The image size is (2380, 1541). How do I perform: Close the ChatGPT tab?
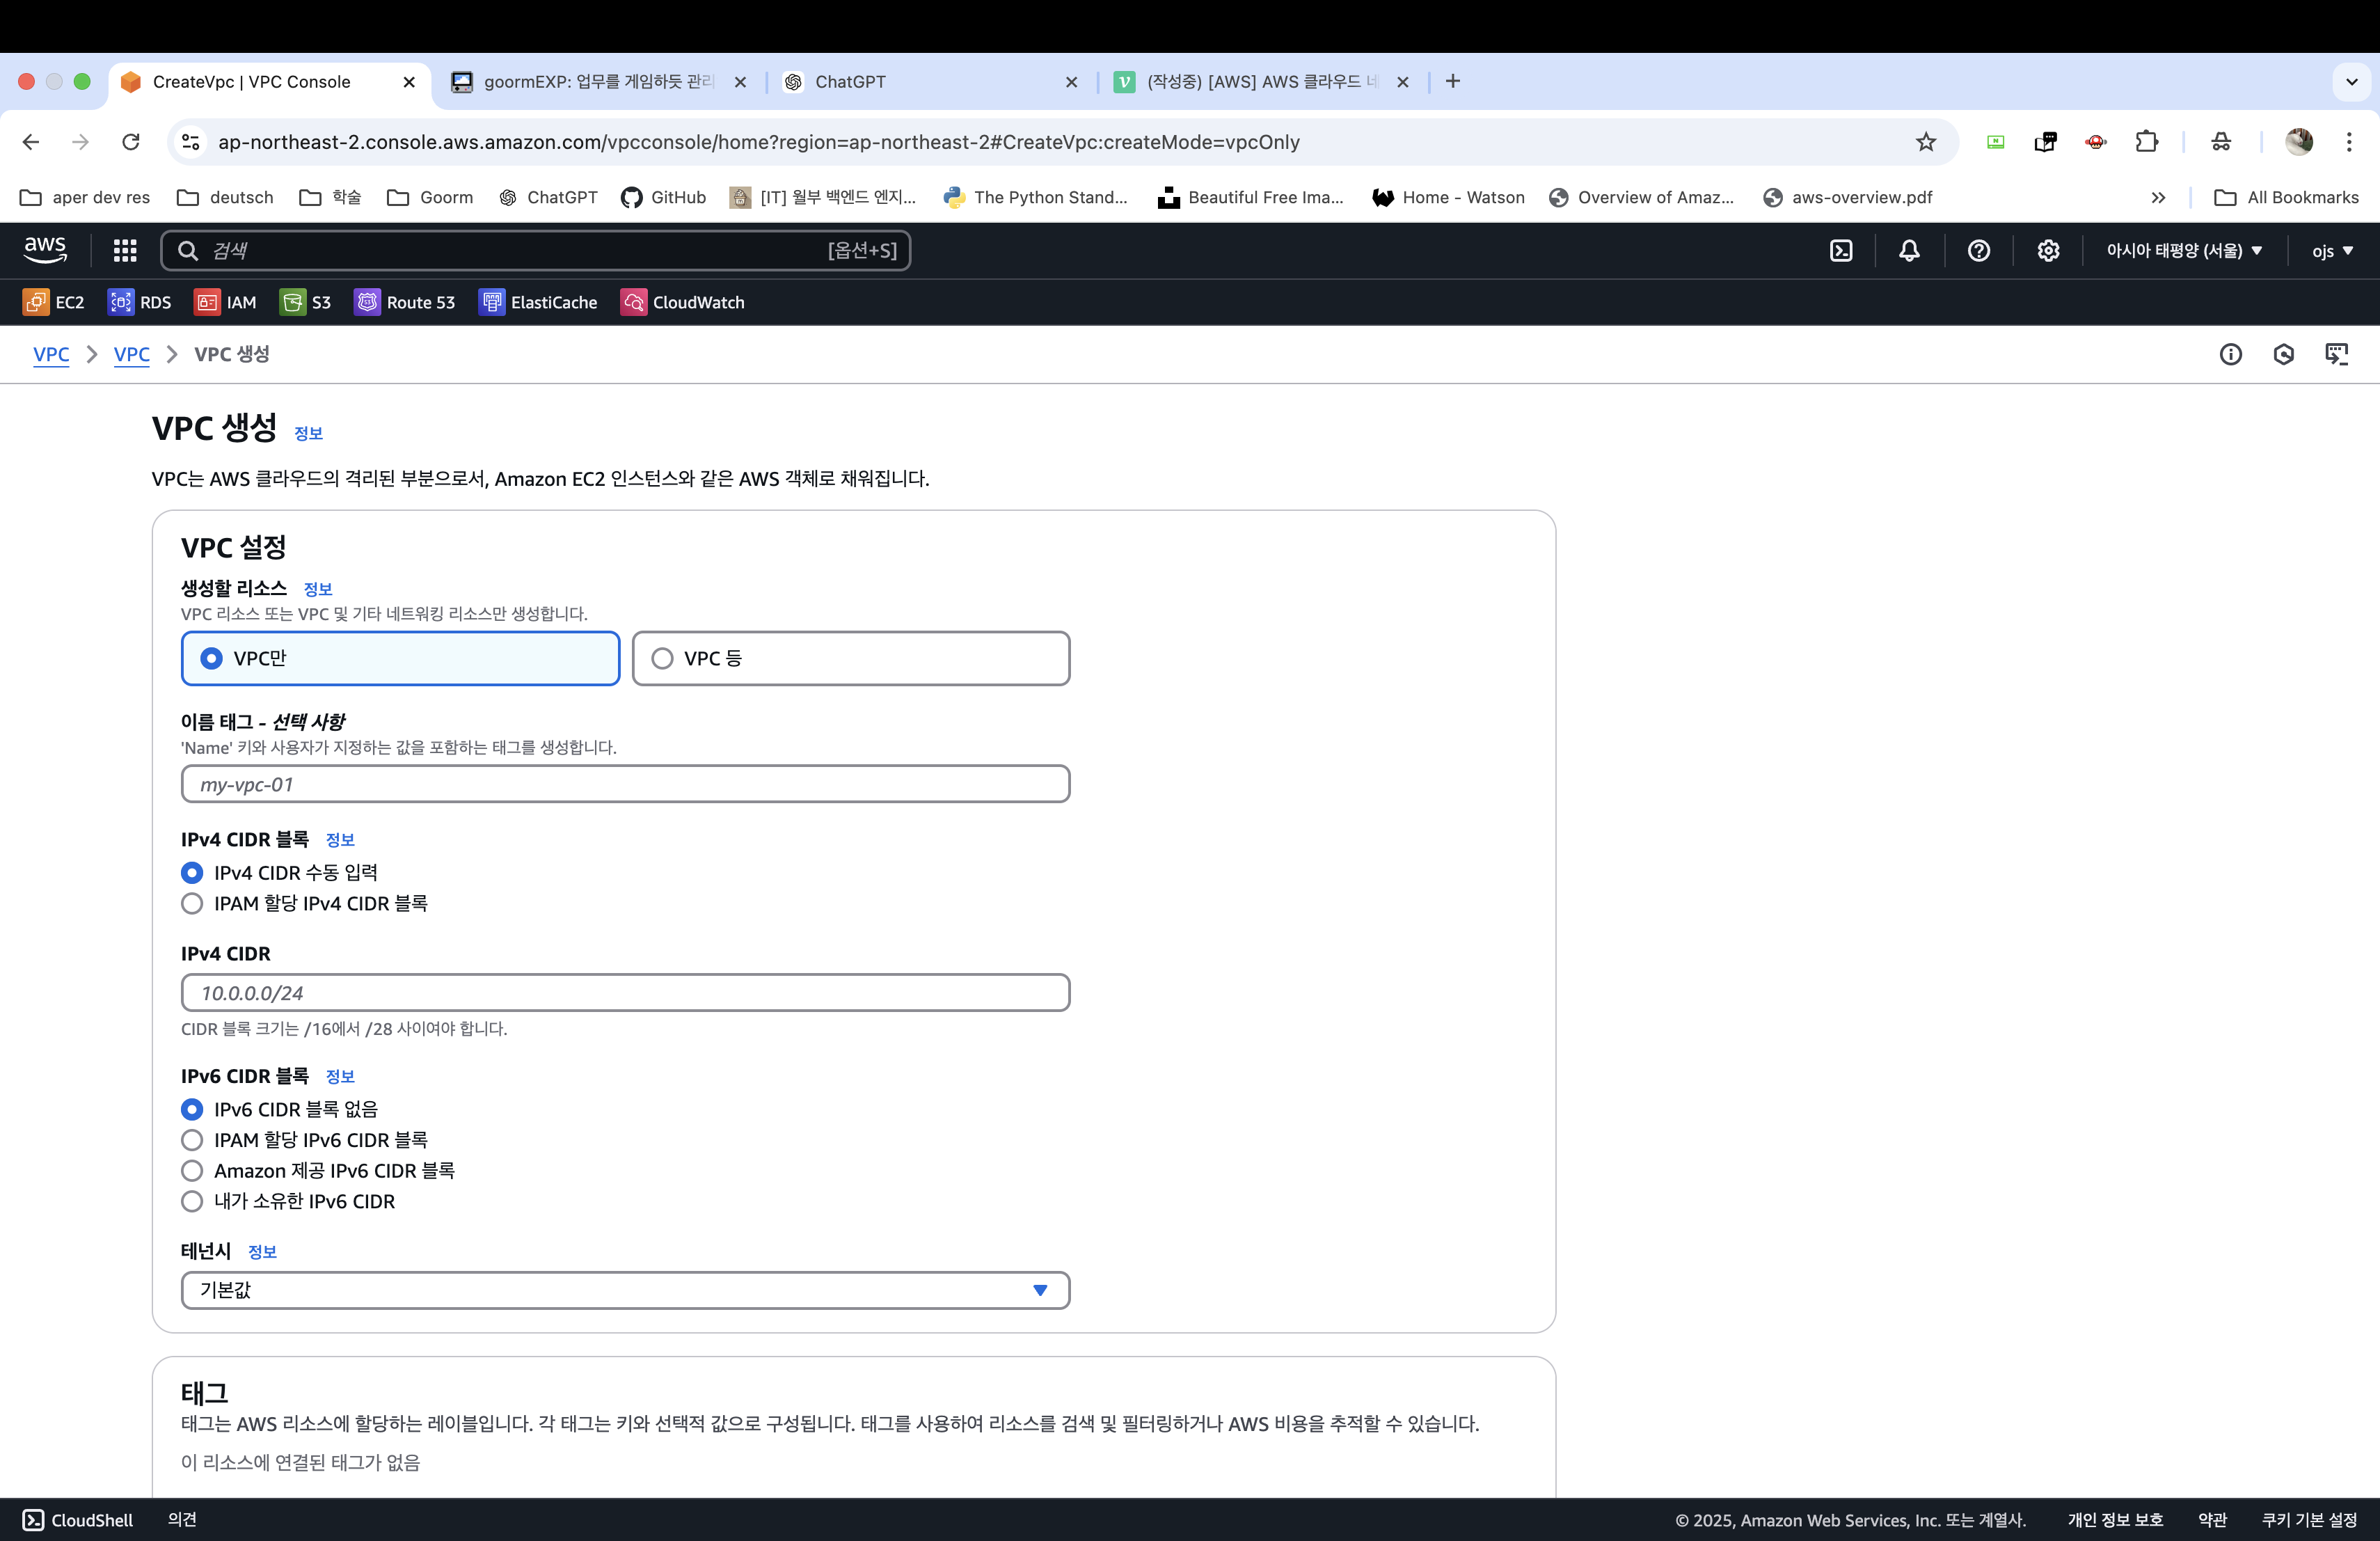(1071, 82)
